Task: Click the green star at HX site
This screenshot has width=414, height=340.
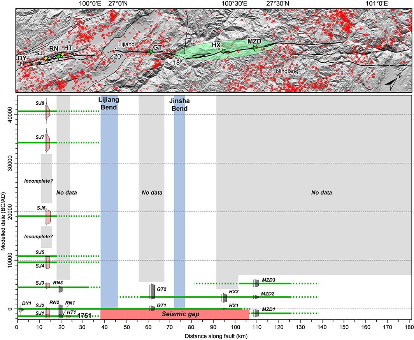Action: (x=223, y=51)
